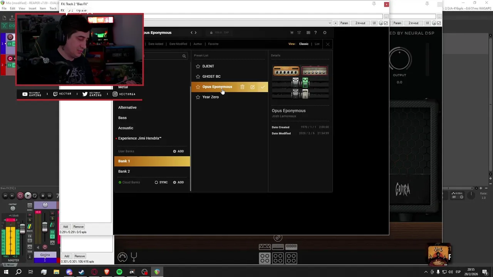The image size is (493, 277).
Task: Open the Insert menu in REAPER
Action: (32, 8)
